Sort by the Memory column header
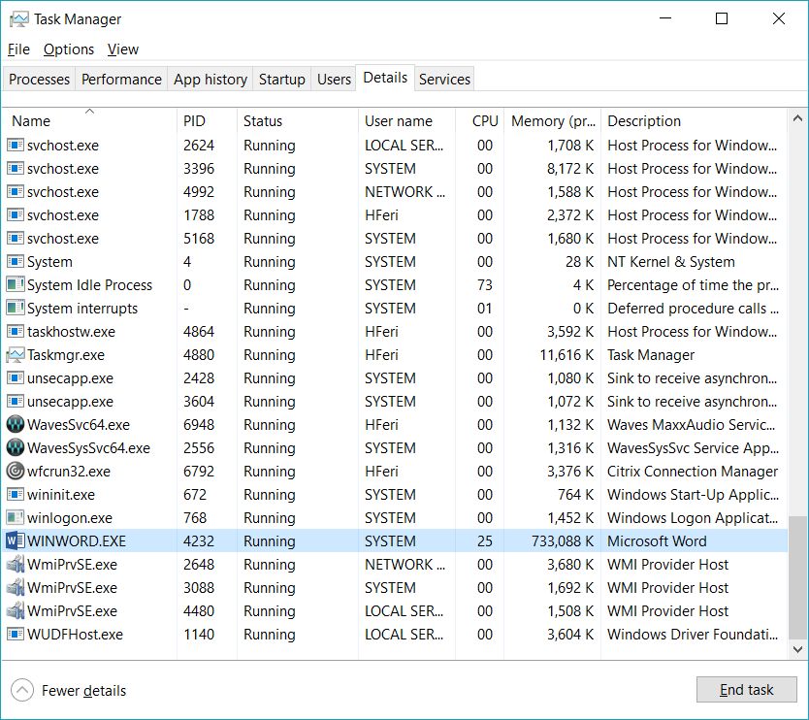 [553, 120]
